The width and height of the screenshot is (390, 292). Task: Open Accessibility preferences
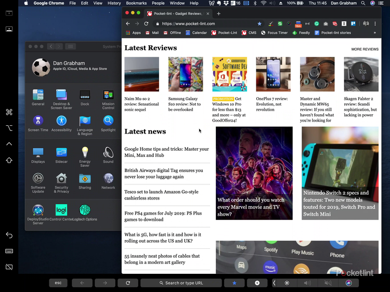pyautogui.click(x=61, y=123)
